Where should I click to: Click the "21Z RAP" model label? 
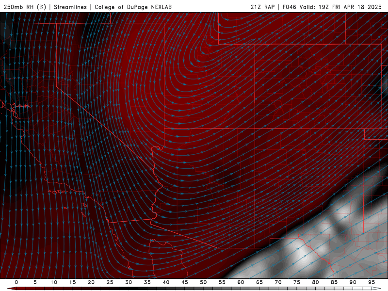[x=262, y=7]
